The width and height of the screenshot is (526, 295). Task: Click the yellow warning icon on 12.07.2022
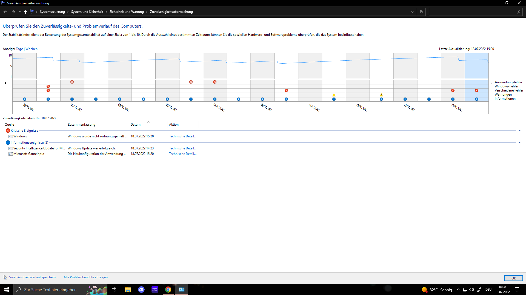[x=334, y=95]
